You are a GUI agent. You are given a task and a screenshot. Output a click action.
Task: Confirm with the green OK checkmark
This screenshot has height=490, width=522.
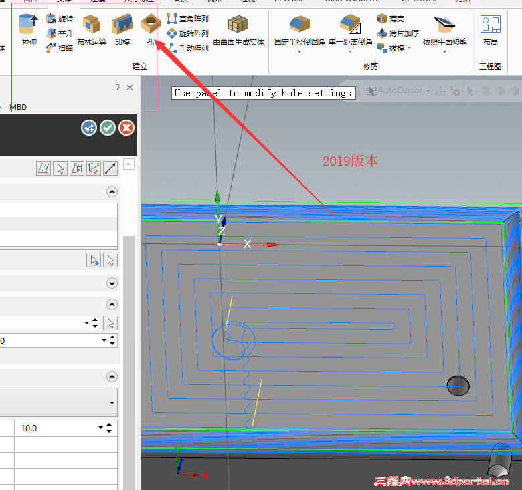pyautogui.click(x=108, y=128)
